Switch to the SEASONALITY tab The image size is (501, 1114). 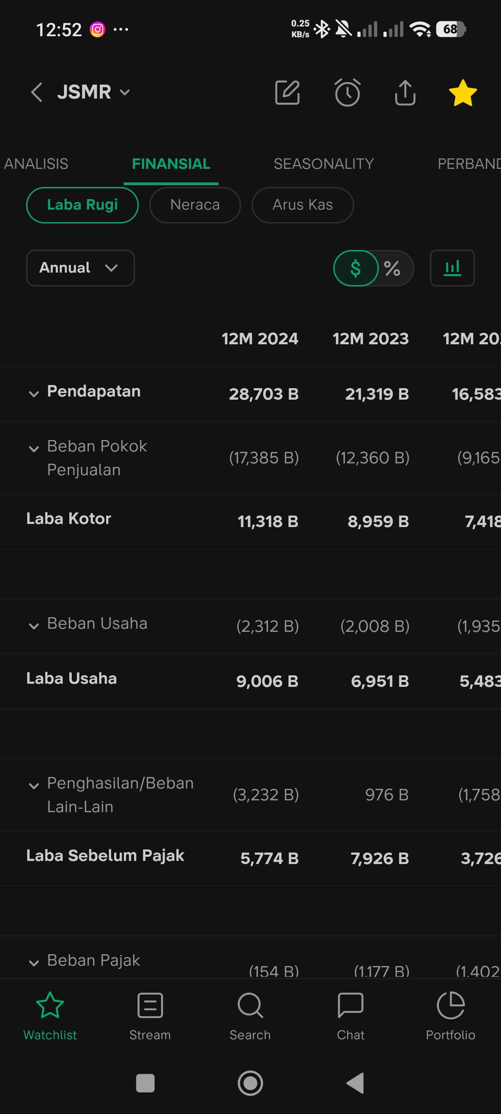[x=323, y=164]
